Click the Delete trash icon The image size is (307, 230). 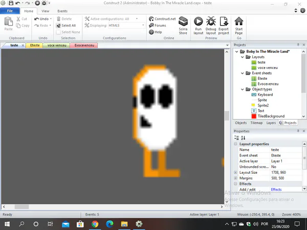pos(58,19)
